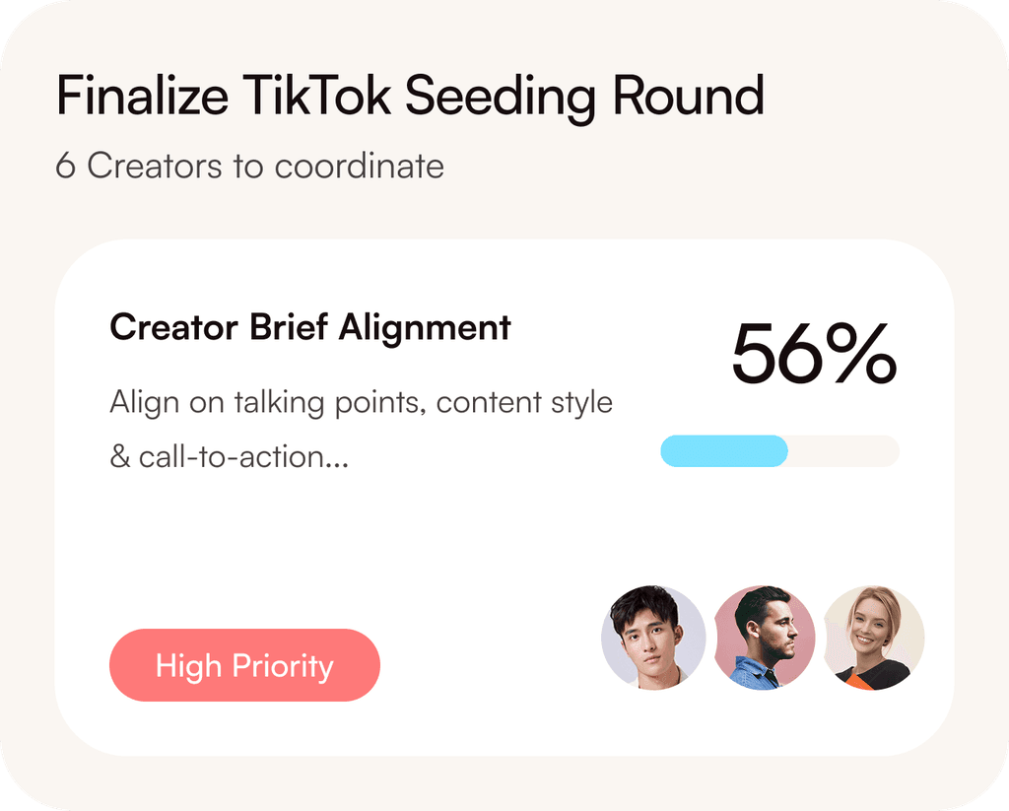Click the word "TikTok" in the heading
This screenshot has height=811, width=1009.
[x=317, y=96]
